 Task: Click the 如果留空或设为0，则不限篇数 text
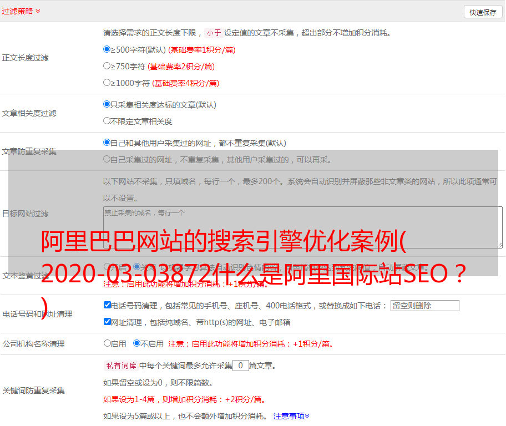158,383
